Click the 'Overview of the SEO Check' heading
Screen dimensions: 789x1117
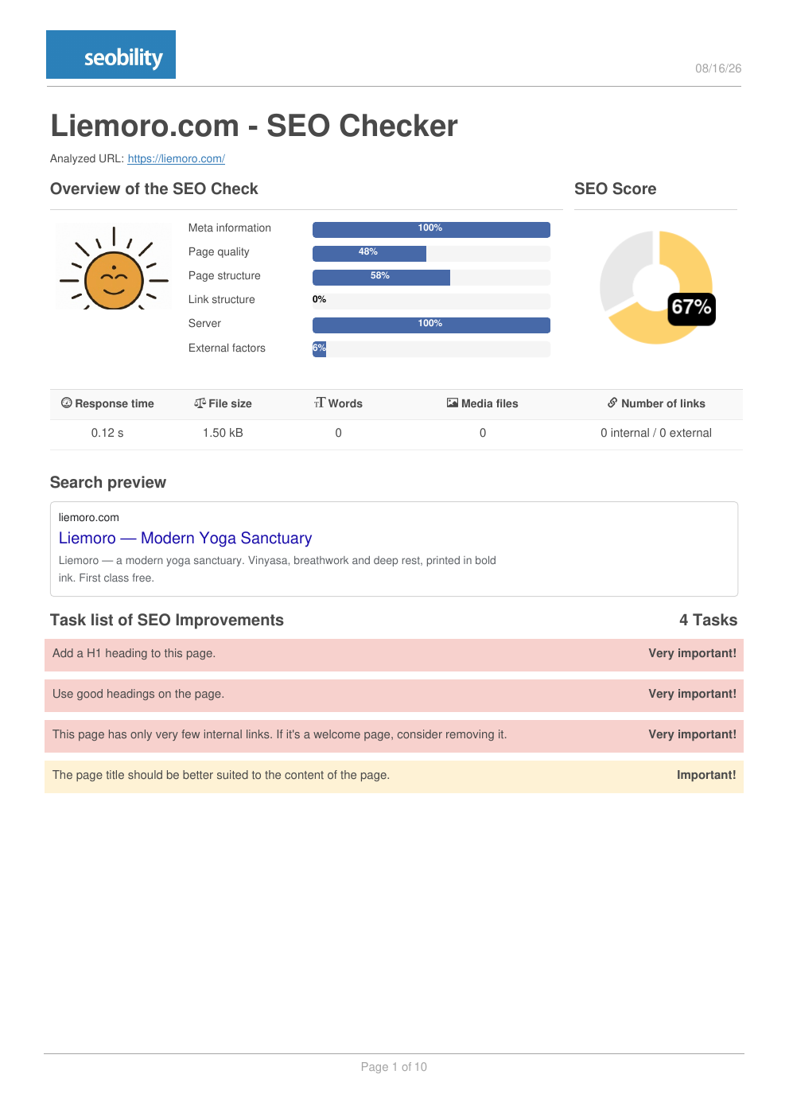point(154,189)
